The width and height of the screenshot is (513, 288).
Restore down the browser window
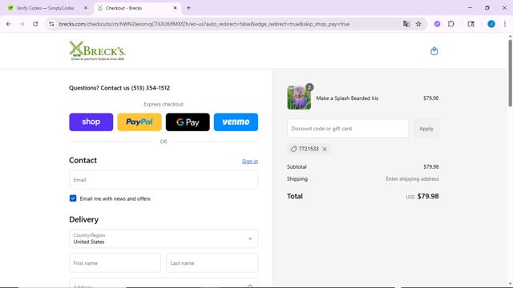[x=487, y=8]
